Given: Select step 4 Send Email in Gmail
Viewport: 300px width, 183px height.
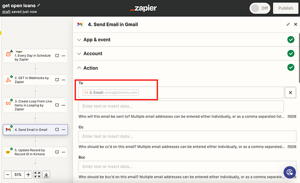Looking at the screenshot, I should tap(35, 130).
